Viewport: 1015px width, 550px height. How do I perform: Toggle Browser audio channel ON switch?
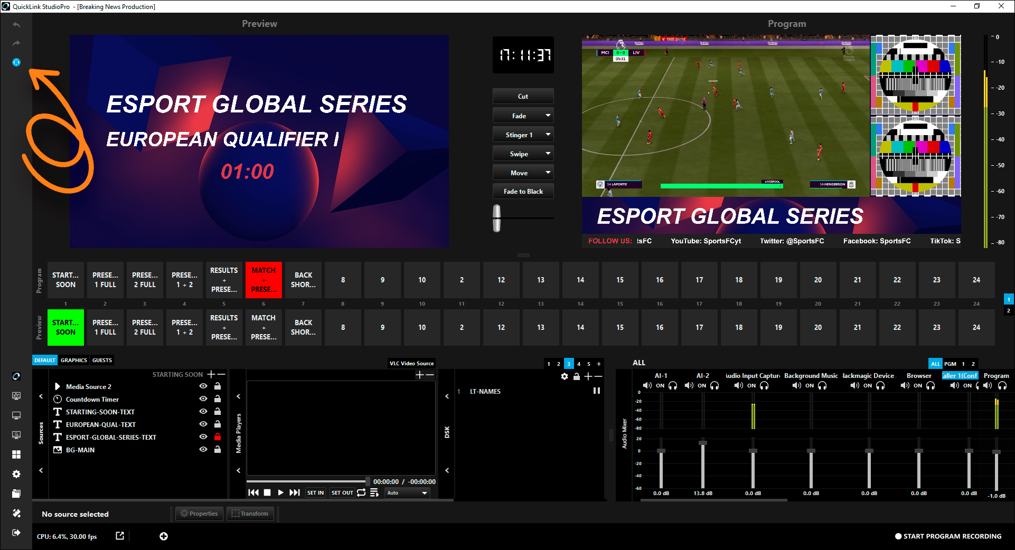pos(918,386)
